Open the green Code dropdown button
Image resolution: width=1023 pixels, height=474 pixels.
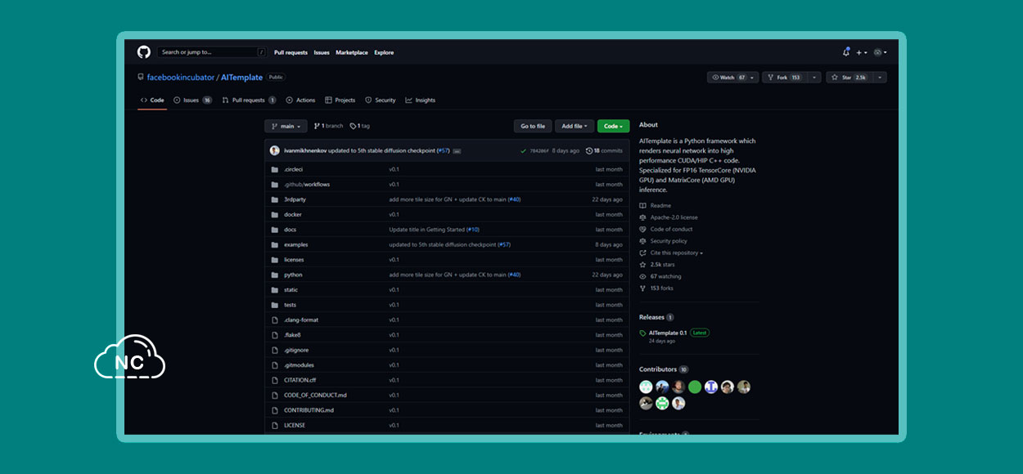click(x=613, y=126)
